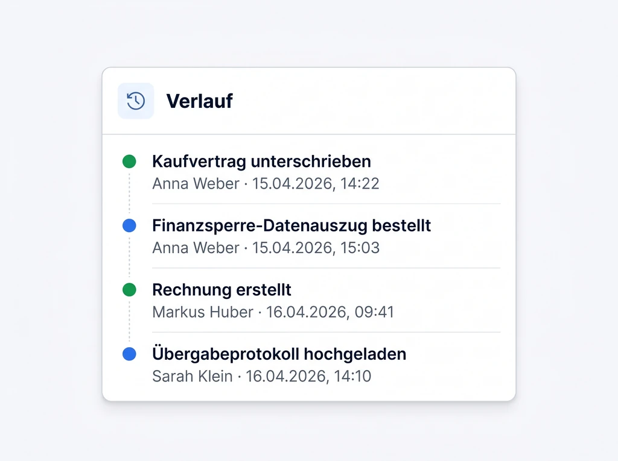Select the timestamp 15.04.2026, 14:22
This screenshot has height=461, width=618.
pos(316,183)
